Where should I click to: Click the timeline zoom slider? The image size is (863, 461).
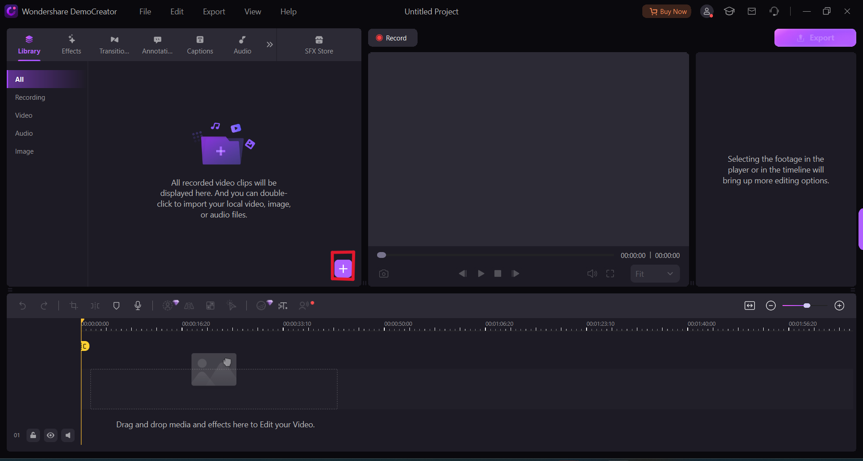(805, 306)
